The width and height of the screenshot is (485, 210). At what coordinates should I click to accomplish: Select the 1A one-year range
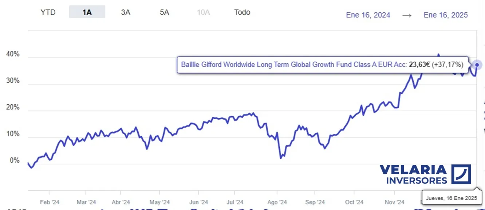pos(87,12)
